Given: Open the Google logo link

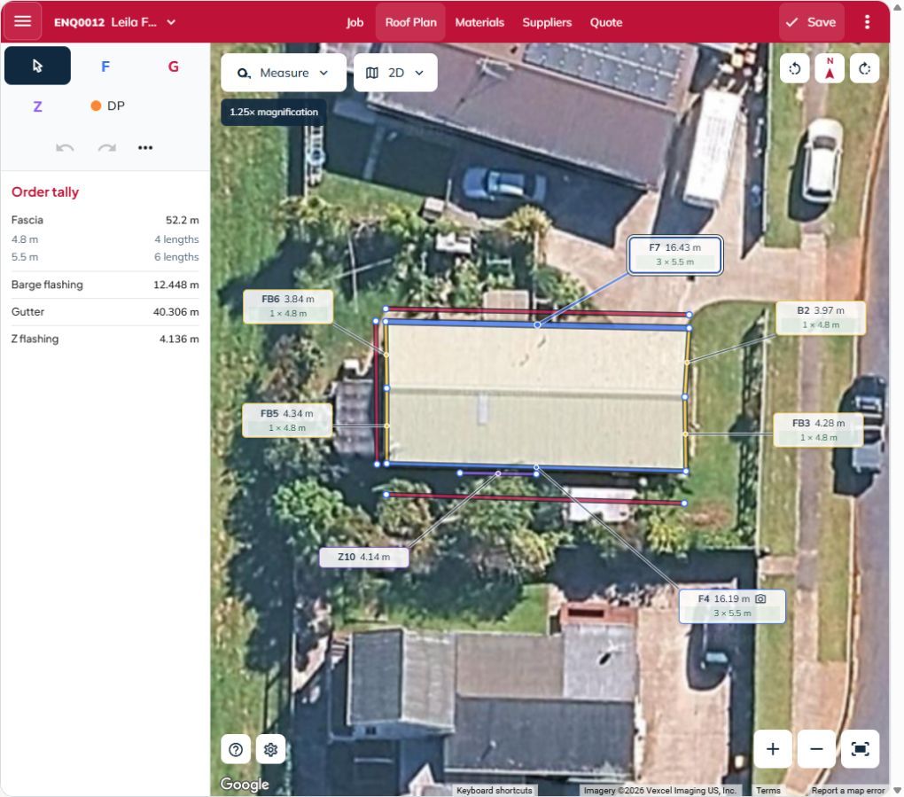Looking at the screenshot, I should (x=245, y=784).
